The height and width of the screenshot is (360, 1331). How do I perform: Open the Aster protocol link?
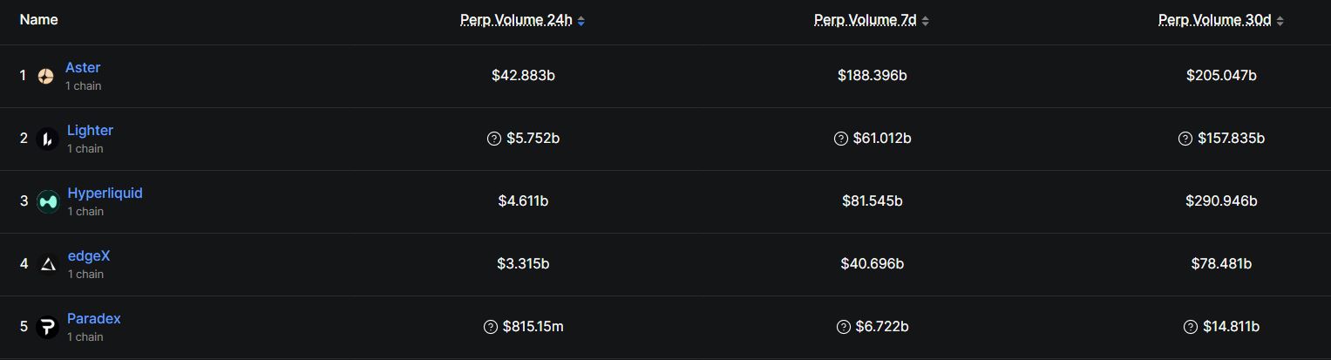point(83,68)
